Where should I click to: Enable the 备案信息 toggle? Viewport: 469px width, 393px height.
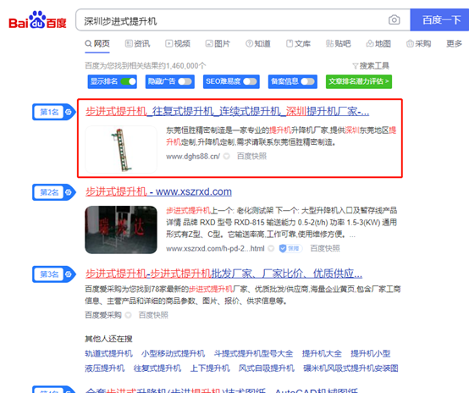click(x=308, y=81)
